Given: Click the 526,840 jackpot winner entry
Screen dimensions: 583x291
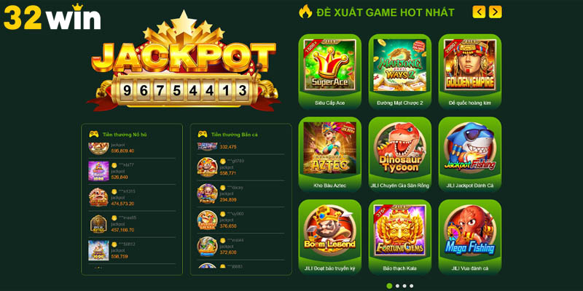Looking at the screenshot, I should (132, 171).
